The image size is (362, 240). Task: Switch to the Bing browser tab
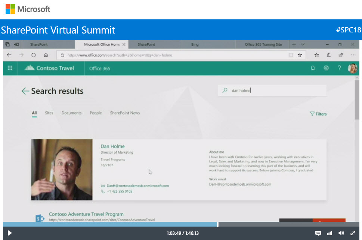[x=208, y=44]
